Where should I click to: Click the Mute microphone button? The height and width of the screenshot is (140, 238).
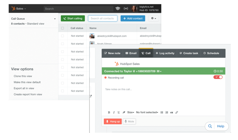(x=129, y=122)
